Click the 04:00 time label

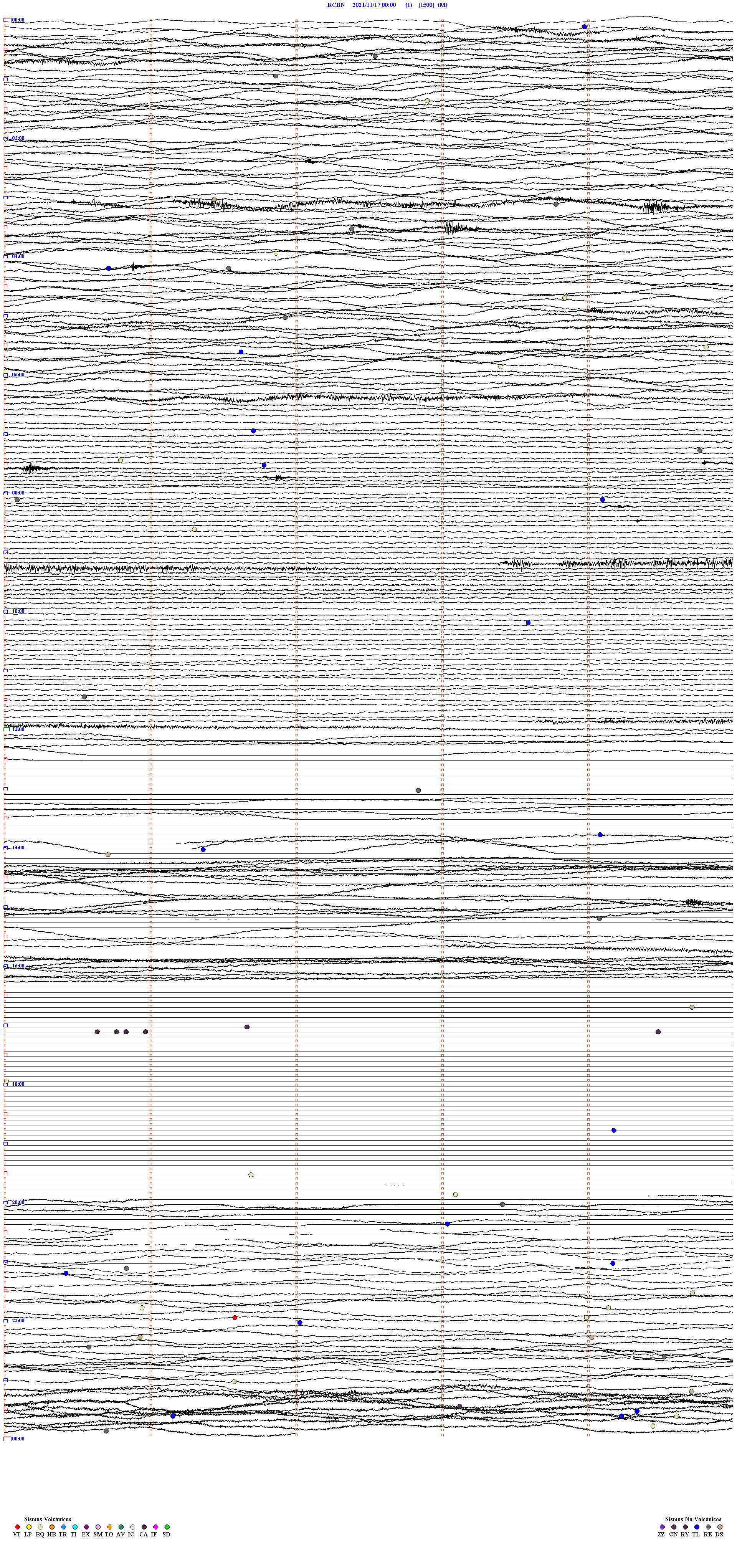pyautogui.click(x=18, y=256)
